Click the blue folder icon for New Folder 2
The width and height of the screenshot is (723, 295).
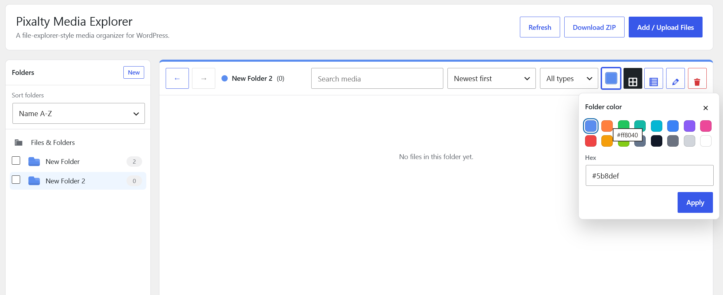point(34,181)
